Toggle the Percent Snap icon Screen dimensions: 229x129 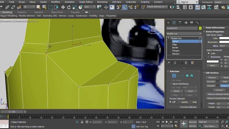(x=130, y=7)
